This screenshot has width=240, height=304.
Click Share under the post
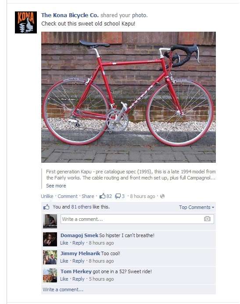click(x=88, y=196)
